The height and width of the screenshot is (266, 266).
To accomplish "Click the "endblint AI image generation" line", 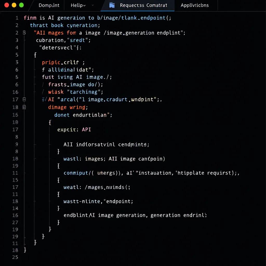I will 135,215.
